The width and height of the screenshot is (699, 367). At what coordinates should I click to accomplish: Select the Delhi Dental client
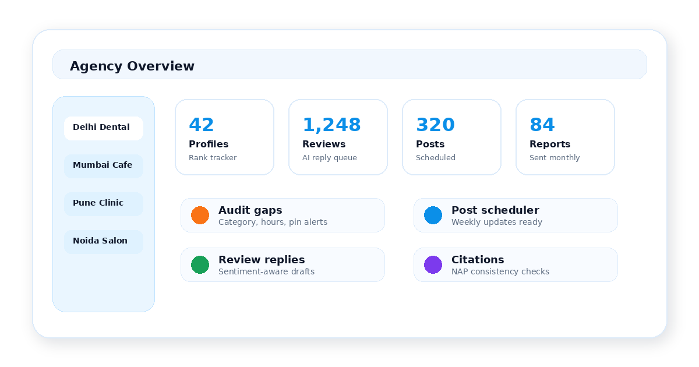coord(104,128)
